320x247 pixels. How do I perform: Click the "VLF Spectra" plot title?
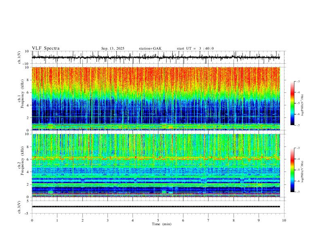pos(46,48)
